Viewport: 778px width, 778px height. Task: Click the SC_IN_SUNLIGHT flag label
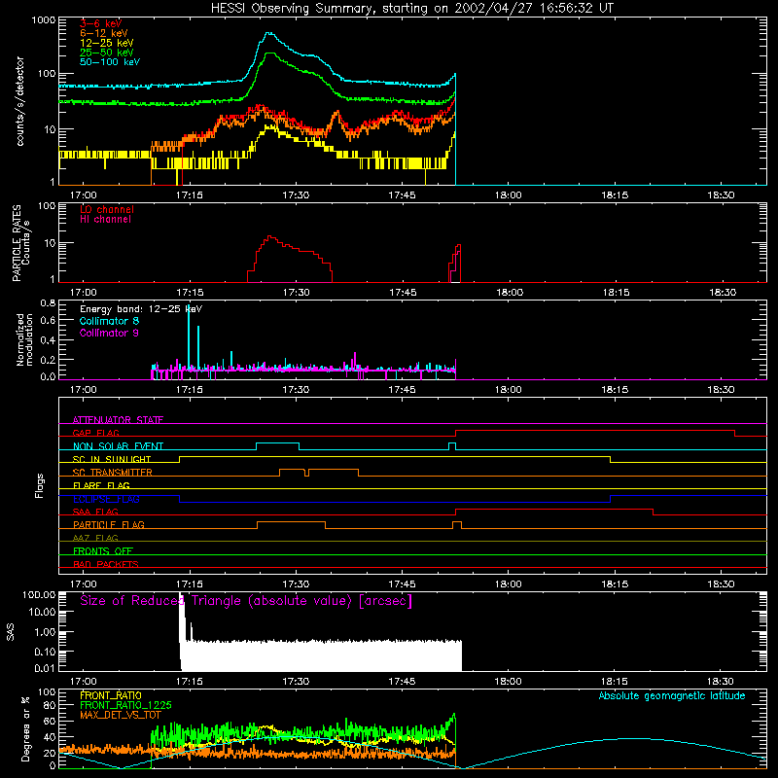point(112,459)
